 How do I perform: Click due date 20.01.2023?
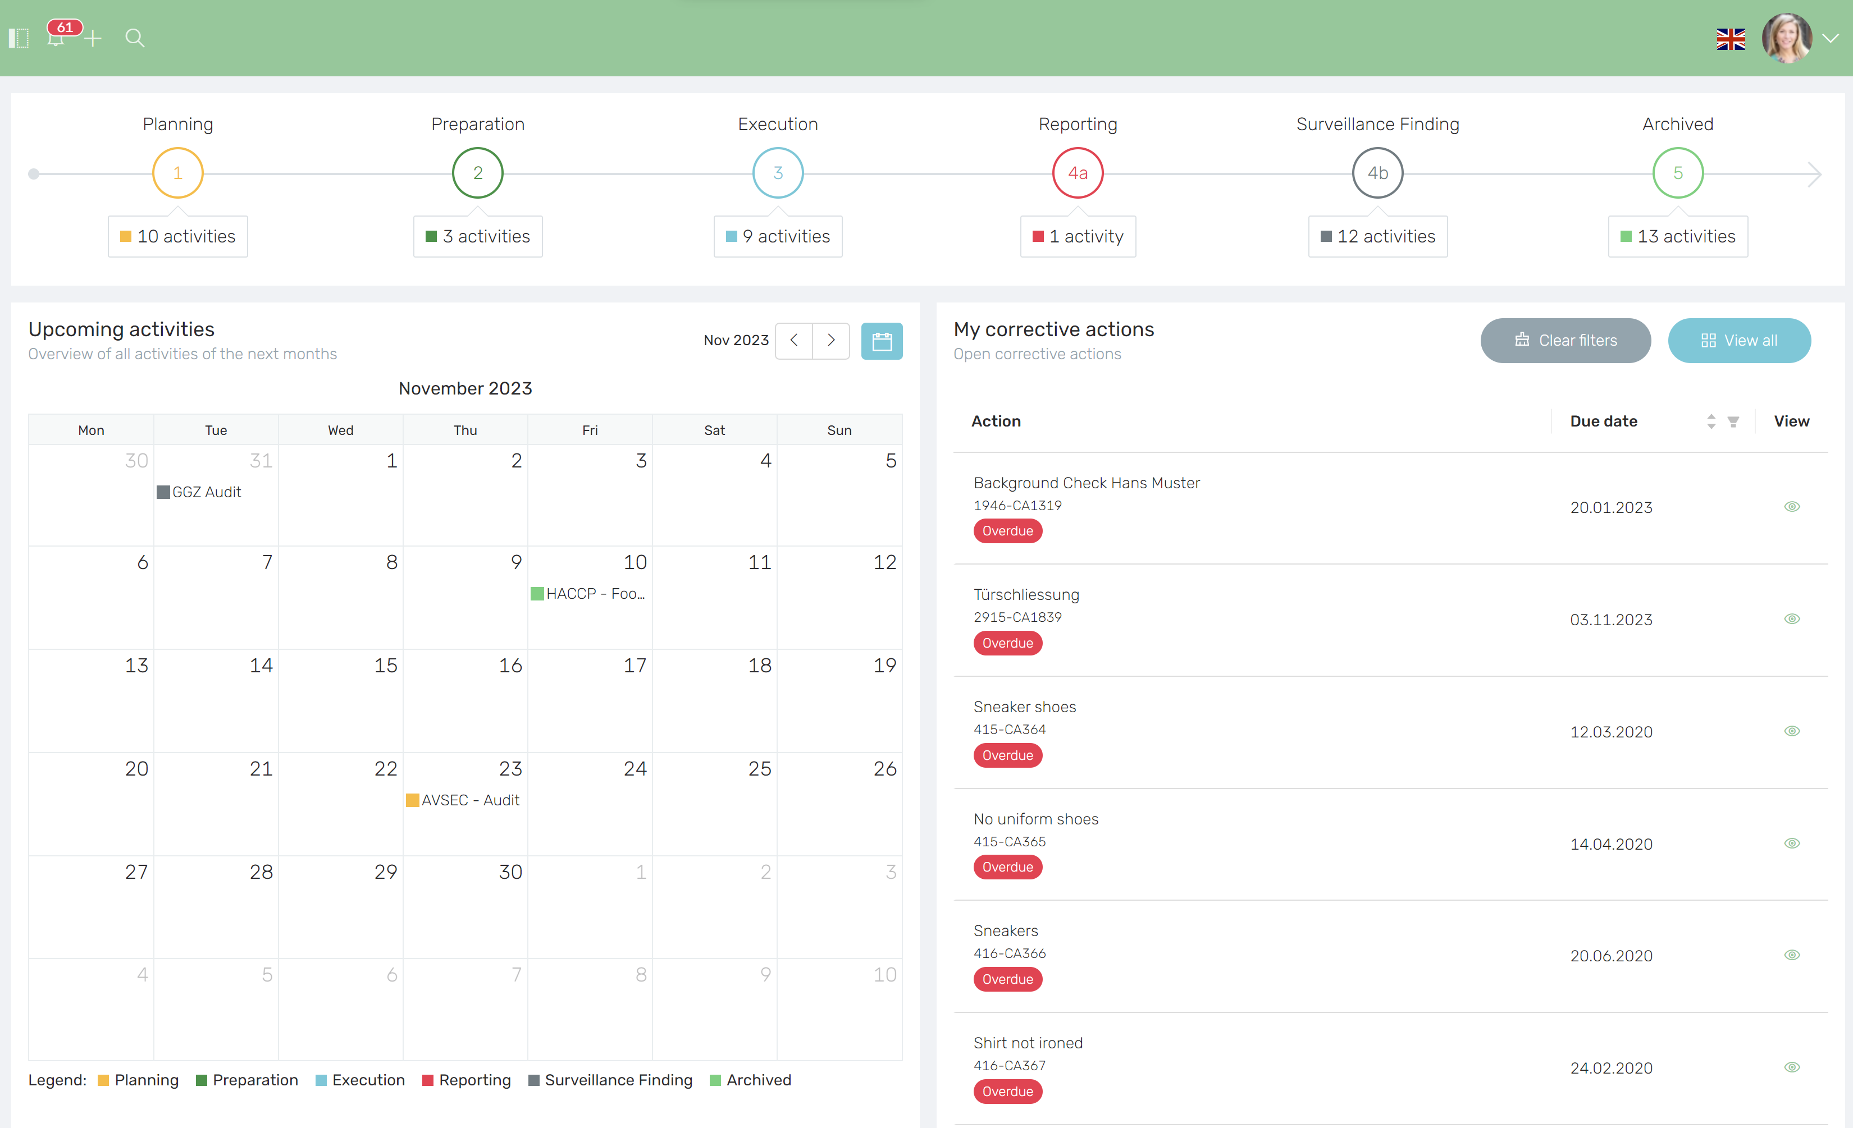tap(1611, 508)
